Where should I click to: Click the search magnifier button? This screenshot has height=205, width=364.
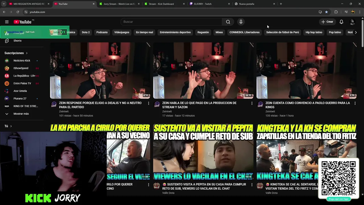(228, 22)
